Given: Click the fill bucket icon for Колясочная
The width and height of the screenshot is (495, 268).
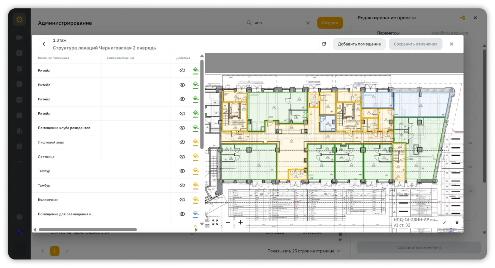Looking at the screenshot, I should click(x=196, y=200).
